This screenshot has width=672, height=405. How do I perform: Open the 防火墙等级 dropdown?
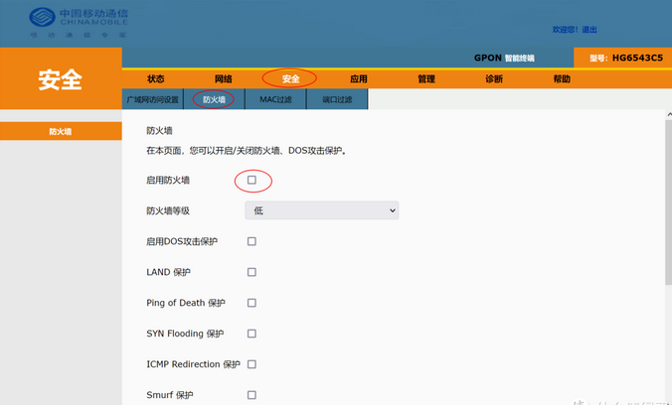(x=321, y=210)
